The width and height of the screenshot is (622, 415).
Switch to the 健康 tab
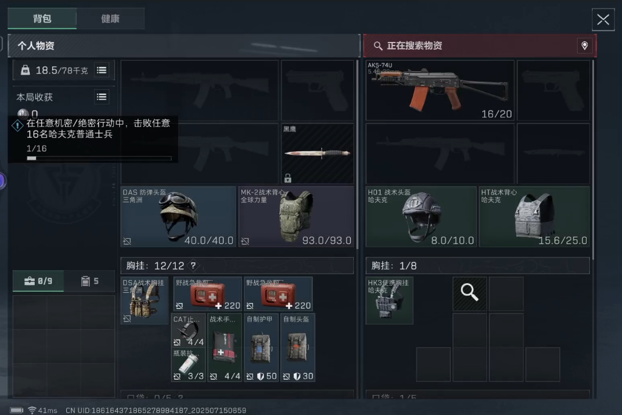110,19
